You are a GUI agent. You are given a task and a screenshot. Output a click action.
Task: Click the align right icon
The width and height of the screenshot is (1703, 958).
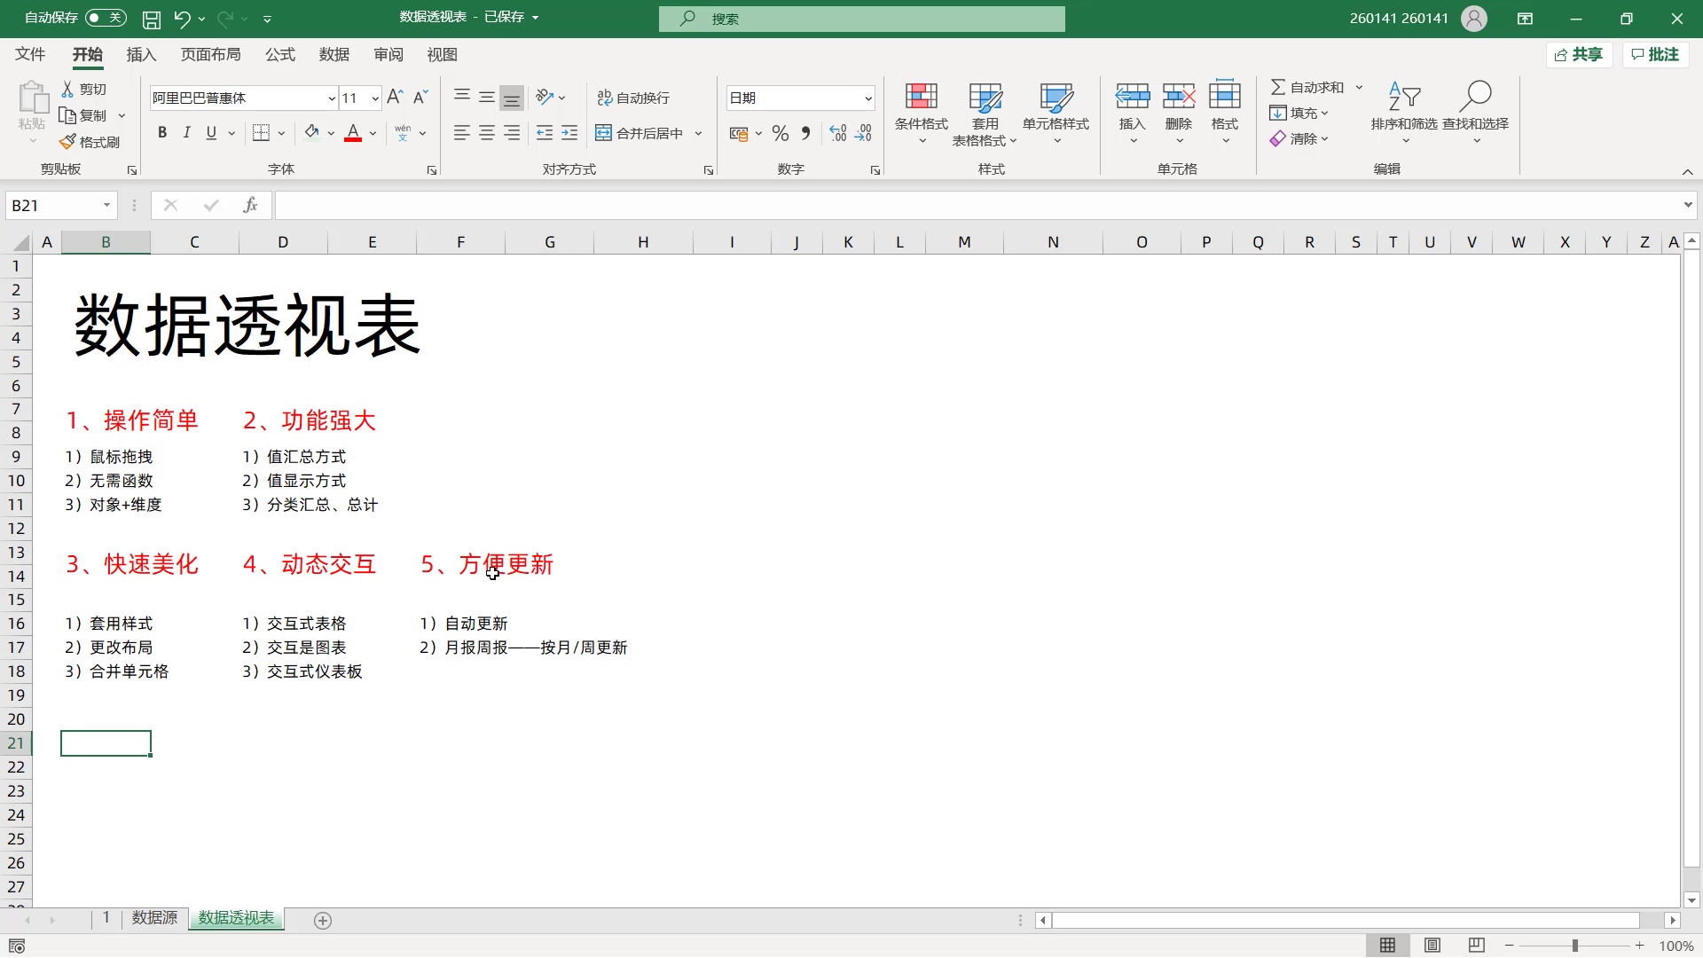pyautogui.click(x=512, y=133)
